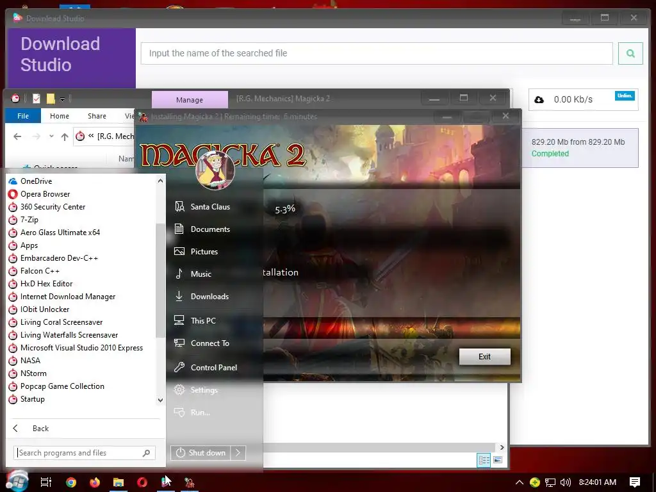This screenshot has width=656, height=492.
Task: Open Falcon C++ program entry
Action: [x=34, y=271]
